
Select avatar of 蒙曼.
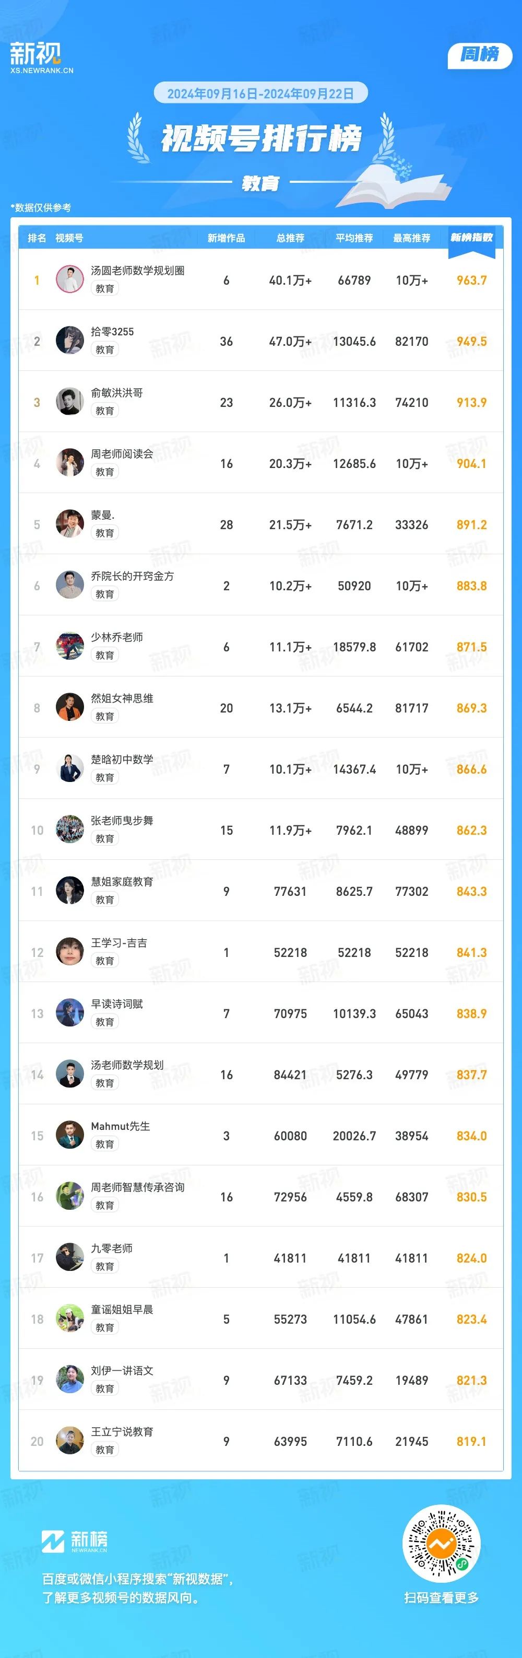pyautogui.click(x=69, y=524)
